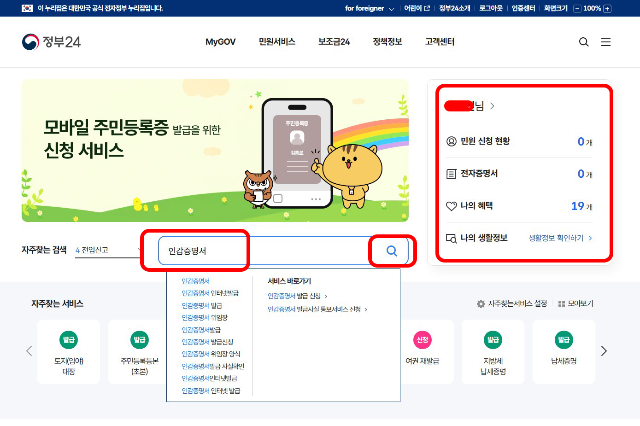Image resolution: width=640 pixels, height=426 pixels.
Task: Open the MyGOV menu
Action: tap(220, 42)
